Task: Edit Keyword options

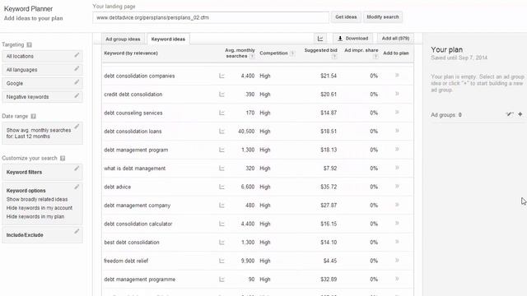Action: 77,187
